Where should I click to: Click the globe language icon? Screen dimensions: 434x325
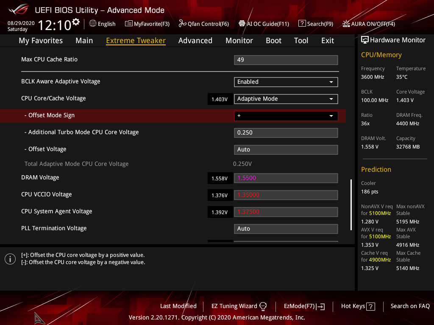tap(93, 24)
